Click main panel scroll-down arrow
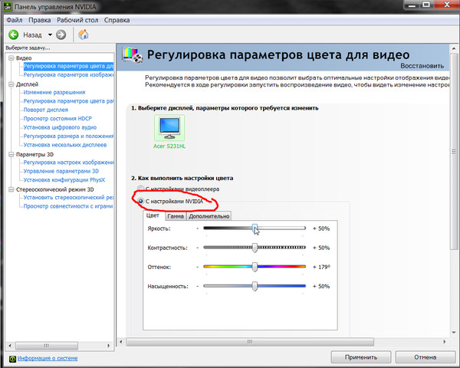 (454, 333)
